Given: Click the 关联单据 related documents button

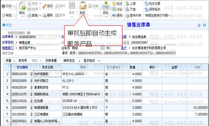Looking at the screenshot, I should coord(51,61).
